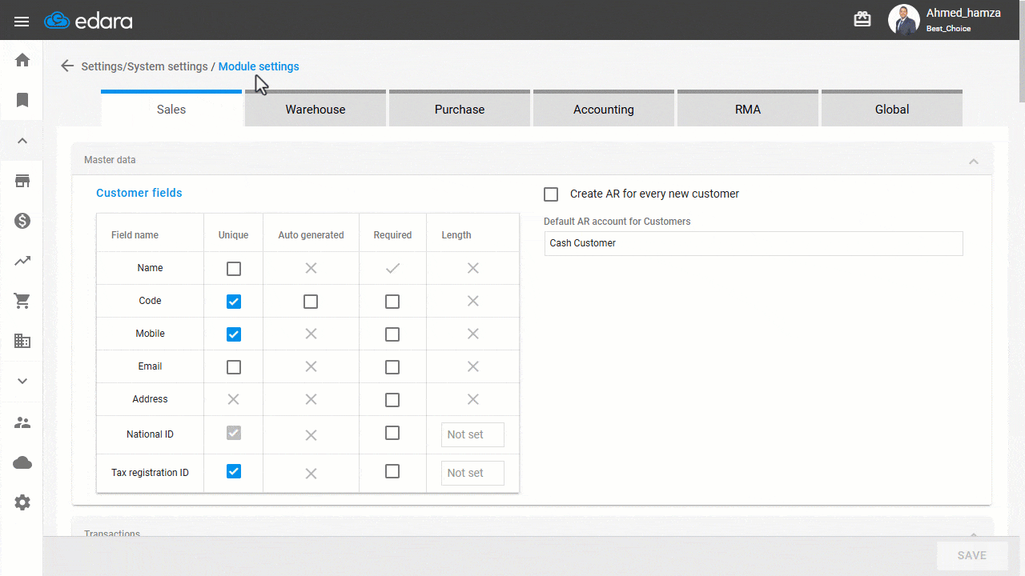Click the National ID Length input

472,434
